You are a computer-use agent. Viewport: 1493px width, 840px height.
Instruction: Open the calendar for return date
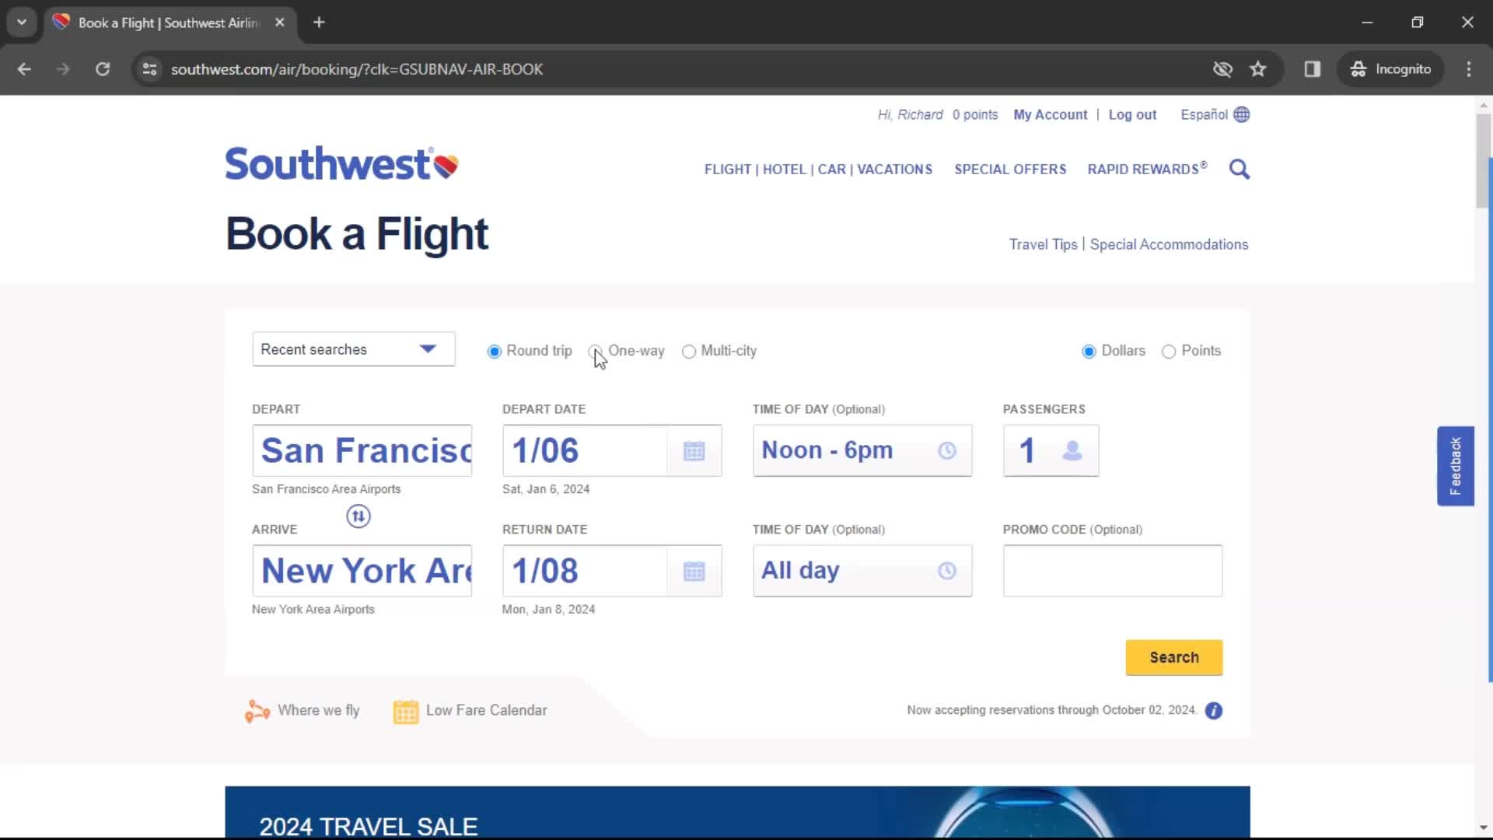click(694, 570)
